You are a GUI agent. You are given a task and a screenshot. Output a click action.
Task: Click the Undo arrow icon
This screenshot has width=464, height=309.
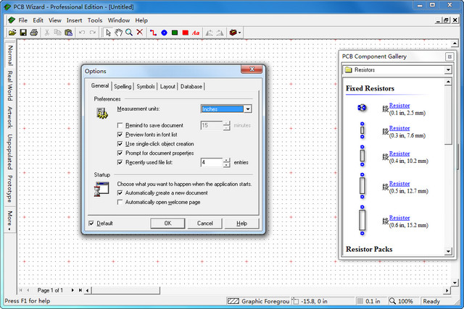tap(82, 33)
